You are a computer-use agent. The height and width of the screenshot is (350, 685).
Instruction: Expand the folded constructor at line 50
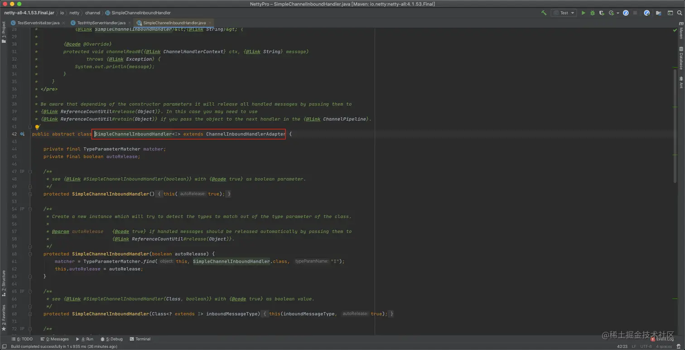[30, 194]
